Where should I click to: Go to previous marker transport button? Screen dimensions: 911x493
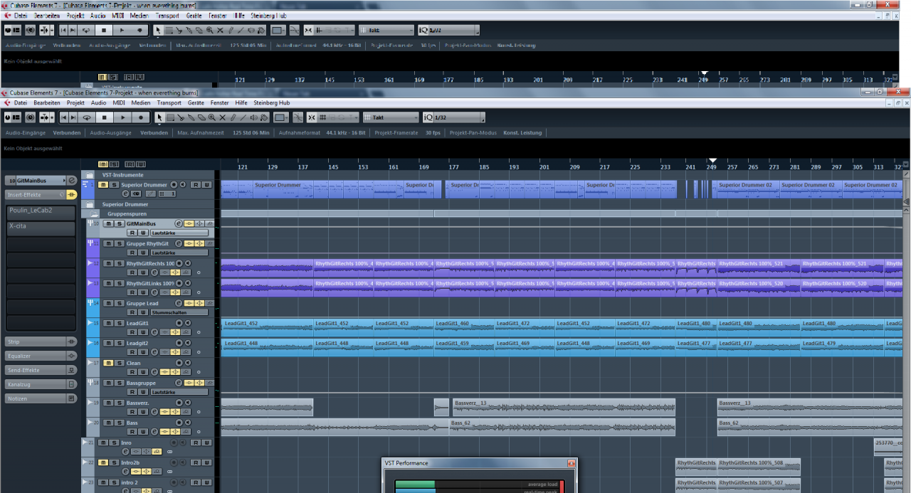click(63, 117)
